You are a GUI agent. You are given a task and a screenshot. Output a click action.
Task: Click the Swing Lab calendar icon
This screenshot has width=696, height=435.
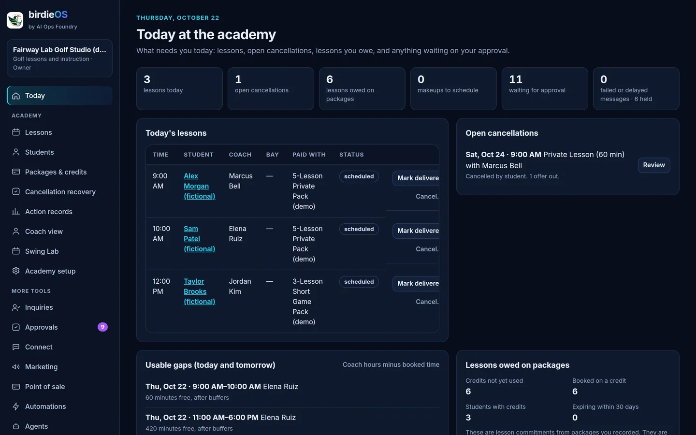[x=16, y=251]
